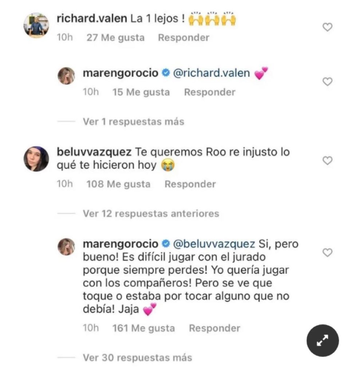Click the beluvvazquez username
The width and height of the screenshot is (346, 373).
[94, 152]
